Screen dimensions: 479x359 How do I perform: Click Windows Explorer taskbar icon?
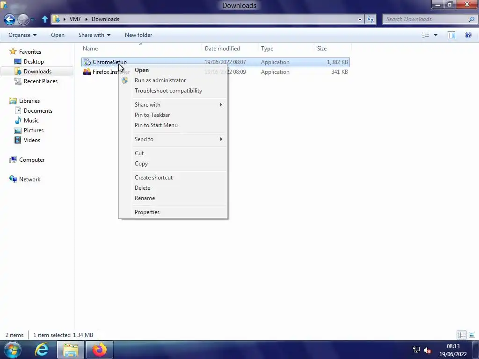[71, 350]
